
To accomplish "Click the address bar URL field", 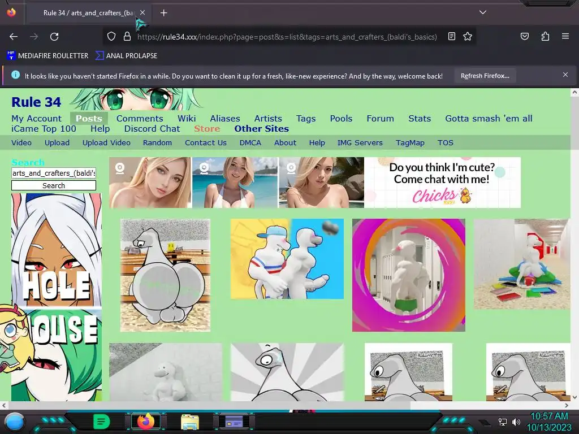I will 287,37.
